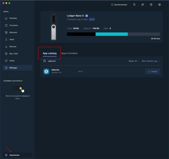The height and width of the screenshot is (159, 169).
Task: Open the Portfolio chart icon
Action: (x=6, y=18)
